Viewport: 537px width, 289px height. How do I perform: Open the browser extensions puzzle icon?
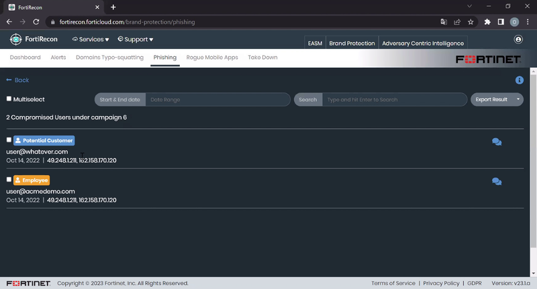tap(487, 22)
